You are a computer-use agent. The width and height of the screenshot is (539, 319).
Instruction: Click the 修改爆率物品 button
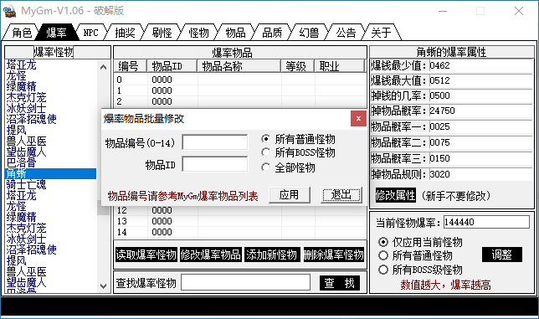(211, 255)
